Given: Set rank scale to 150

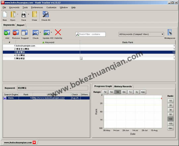Looking at the screenshot, I should pos(170,123).
